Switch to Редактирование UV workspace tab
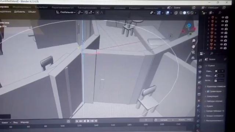 click(63, 7)
